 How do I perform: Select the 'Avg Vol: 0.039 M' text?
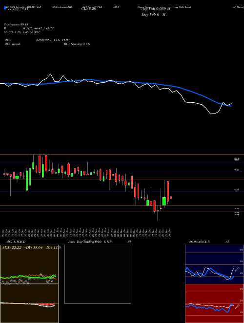(156, 9)
